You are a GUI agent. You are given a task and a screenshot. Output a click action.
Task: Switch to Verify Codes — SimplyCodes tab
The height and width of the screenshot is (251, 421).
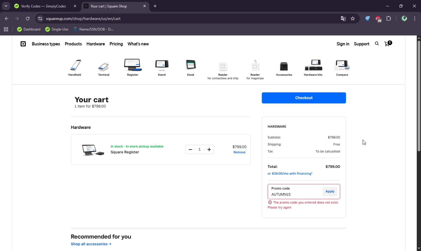click(44, 6)
